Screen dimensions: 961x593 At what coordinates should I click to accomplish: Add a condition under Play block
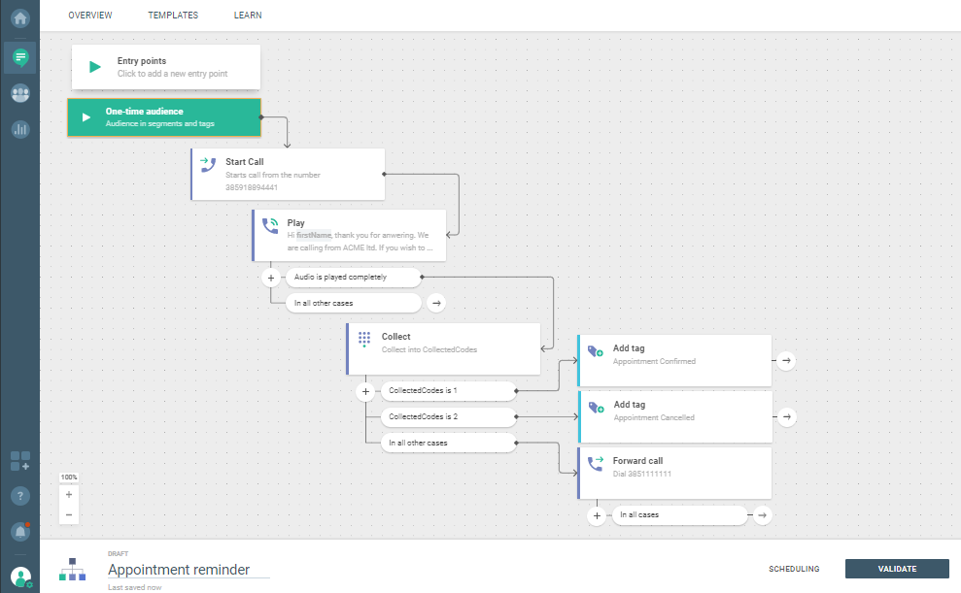pos(271,278)
